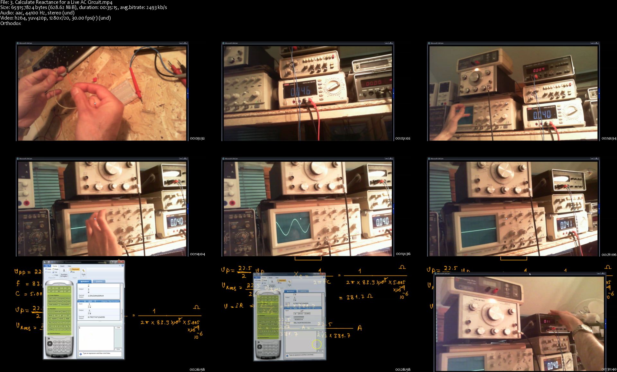Open the File menu dropdown in leftmost Mathematics window
This screenshot has width=617, height=372.
pyautogui.click(x=47, y=266)
